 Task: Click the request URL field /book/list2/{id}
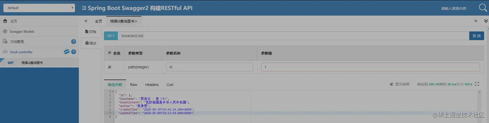(x=293, y=36)
